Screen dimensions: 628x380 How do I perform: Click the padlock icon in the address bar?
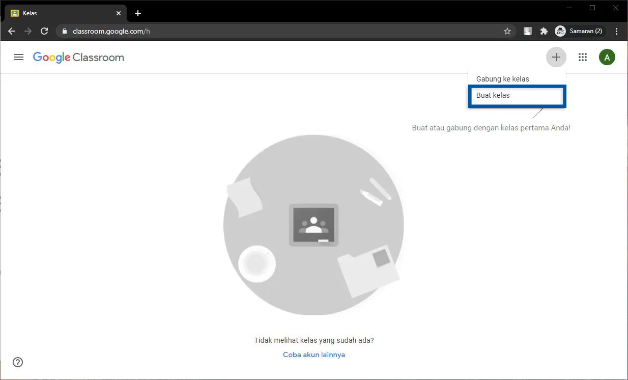[64, 31]
